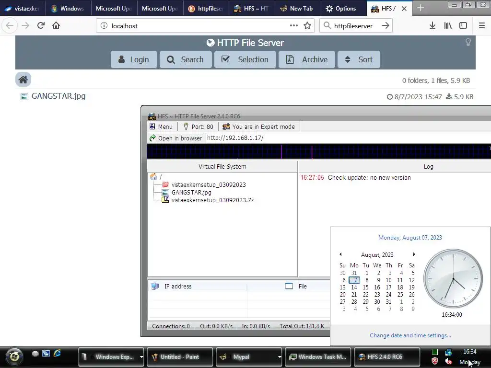
Task: Click the Archive button
Action: 307,59
